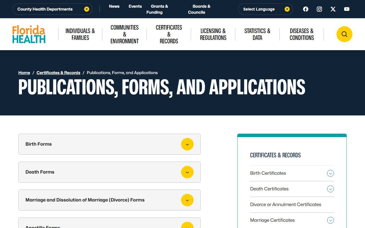
Task: Expand Birth Certificates sidebar submenu
Action: 330,173
